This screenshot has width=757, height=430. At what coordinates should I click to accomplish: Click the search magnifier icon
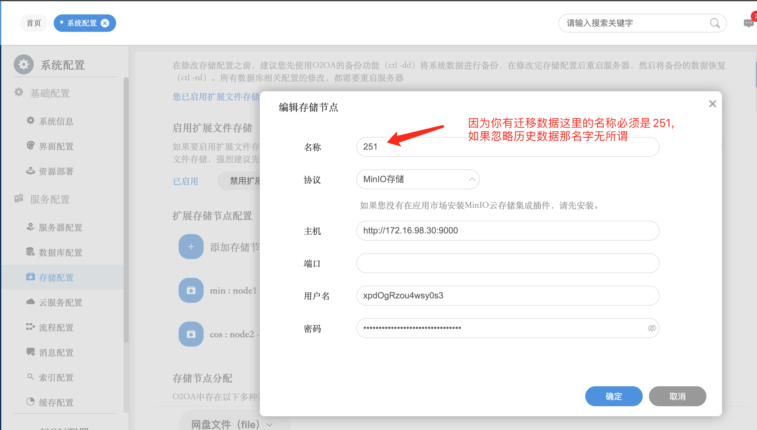pyautogui.click(x=715, y=23)
